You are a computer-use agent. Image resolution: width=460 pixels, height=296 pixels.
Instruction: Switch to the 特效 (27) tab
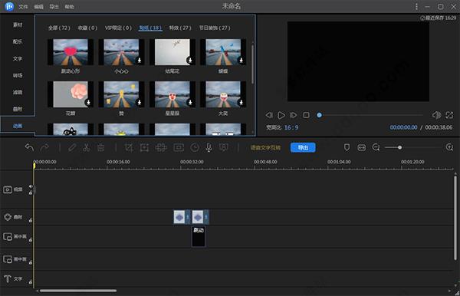coord(180,28)
